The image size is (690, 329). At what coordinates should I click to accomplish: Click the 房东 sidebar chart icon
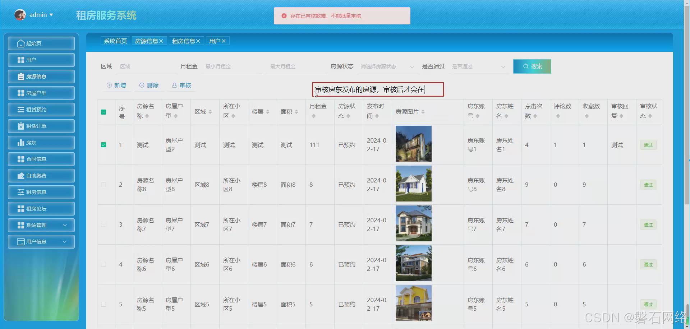point(21,143)
